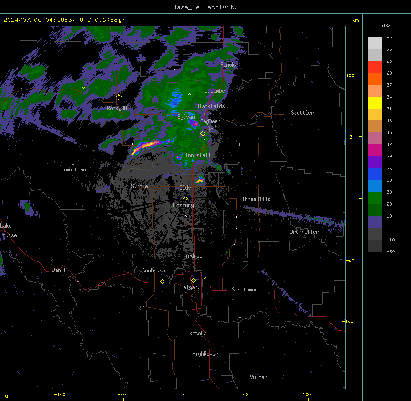Image resolution: width=411 pixels, height=401 pixels.
Task: Click the yellow diamond marker south of RedDeer
Action: coord(203,134)
